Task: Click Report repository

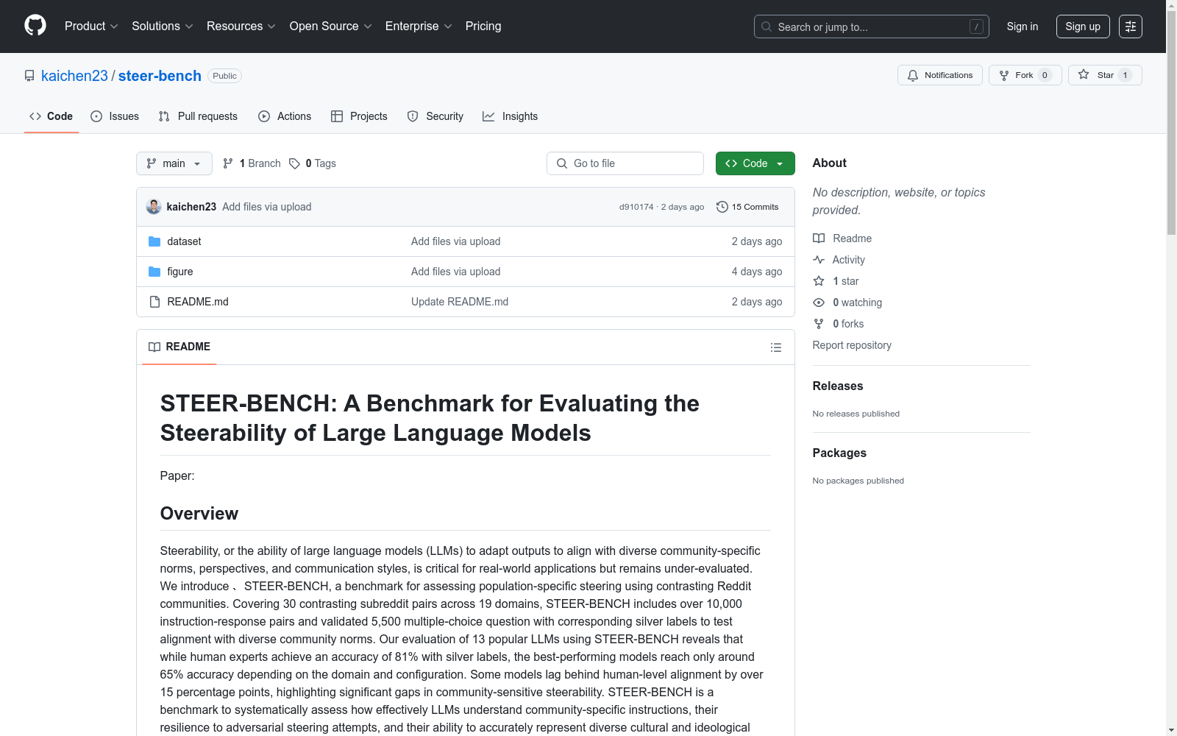Action: 852,345
